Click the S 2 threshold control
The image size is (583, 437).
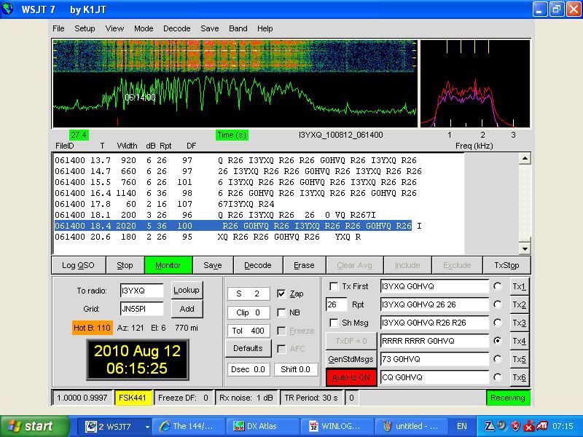point(248,294)
